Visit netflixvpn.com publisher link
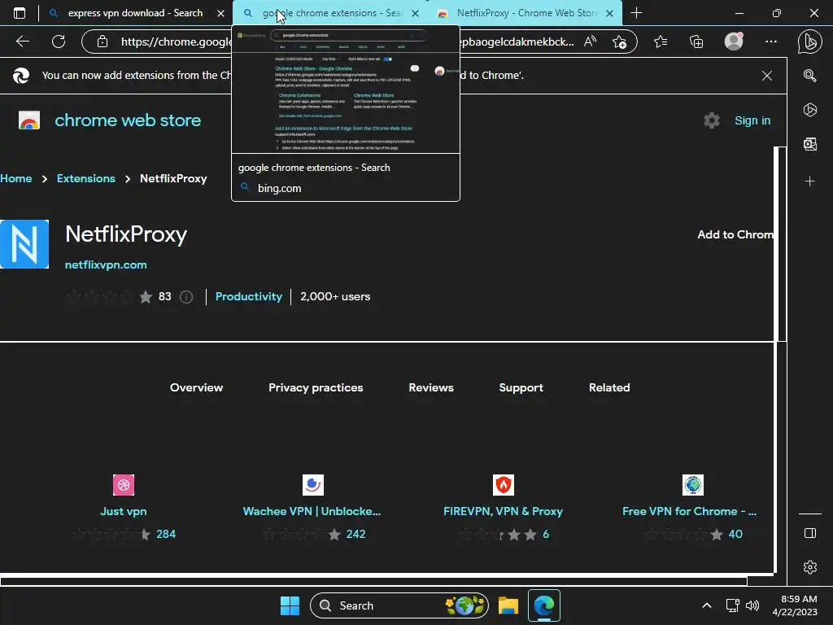Viewport: 833px width, 625px height. (x=106, y=264)
